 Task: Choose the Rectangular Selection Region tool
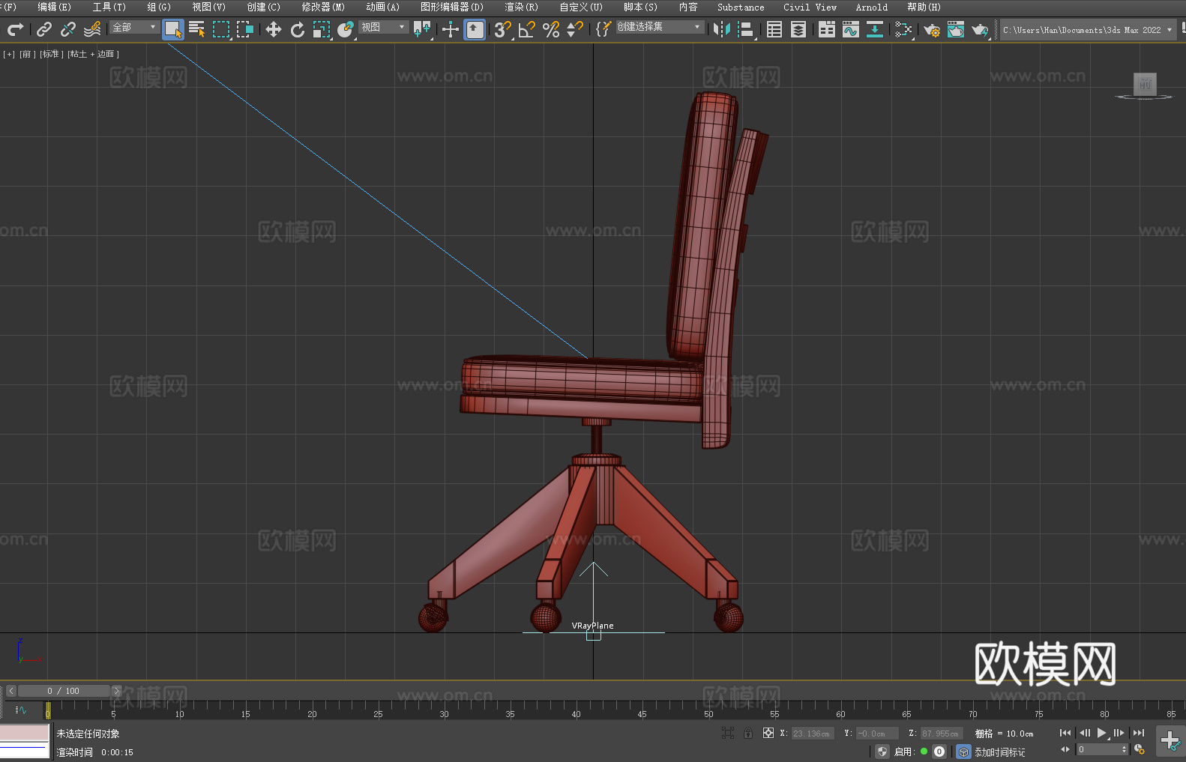point(221,29)
